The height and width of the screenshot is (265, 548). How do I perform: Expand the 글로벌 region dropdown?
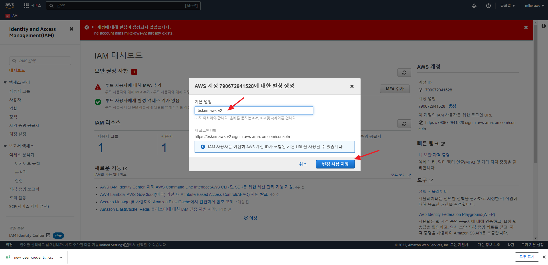[x=507, y=6]
